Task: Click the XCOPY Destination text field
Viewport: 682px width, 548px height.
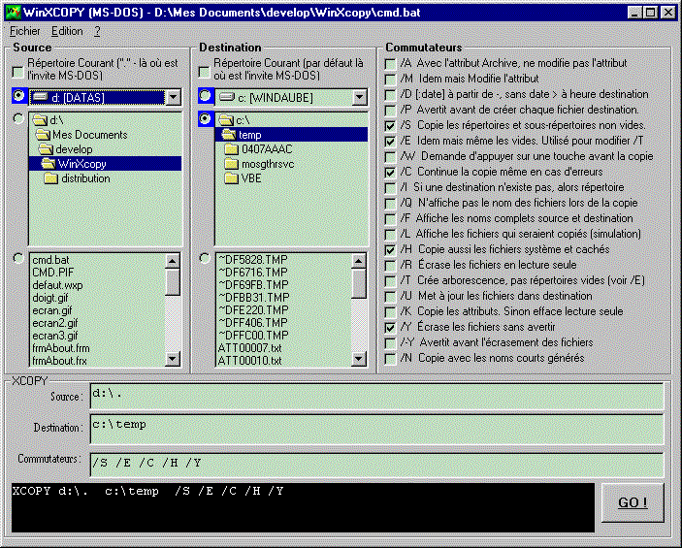Action: click(376, 429)
